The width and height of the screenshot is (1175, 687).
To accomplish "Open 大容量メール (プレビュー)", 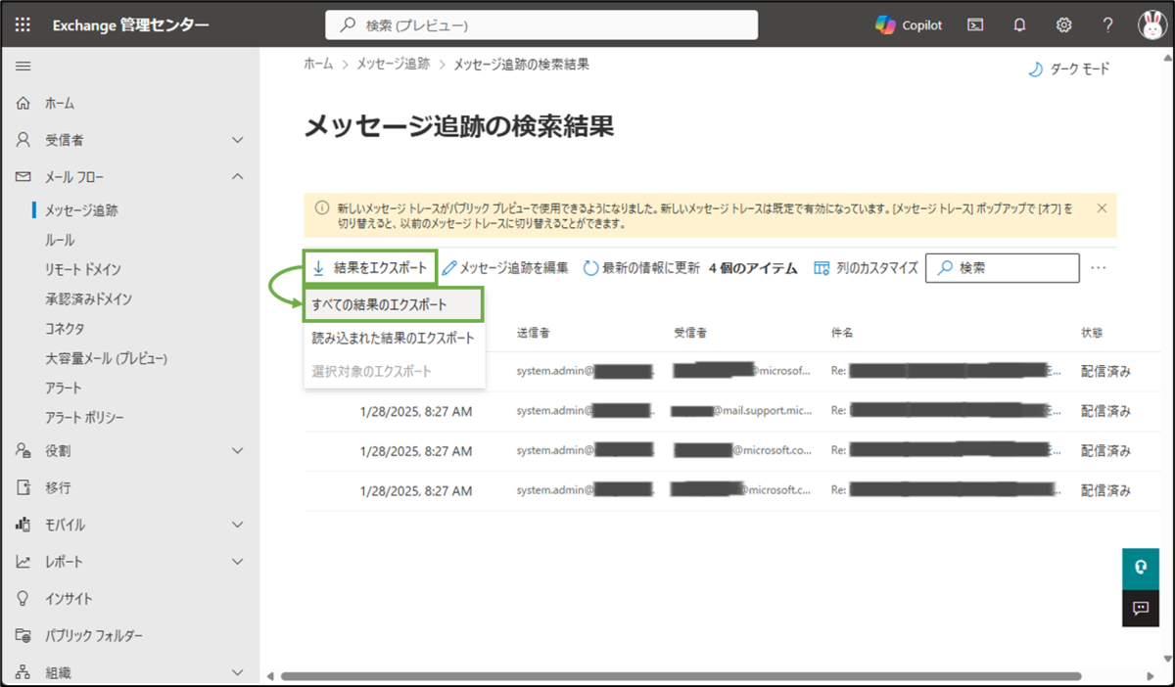I will (x=106, y=358).
